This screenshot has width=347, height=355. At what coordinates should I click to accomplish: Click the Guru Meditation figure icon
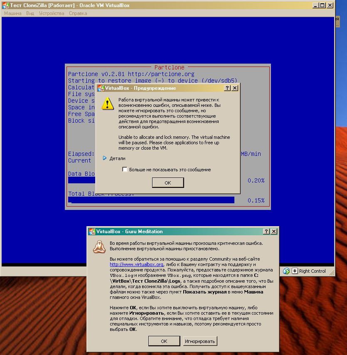tap(99, 246)
